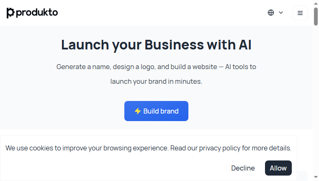Allow cookies in the banner
The width and height of the screenshot is (319, 181).
coord(278,168)
